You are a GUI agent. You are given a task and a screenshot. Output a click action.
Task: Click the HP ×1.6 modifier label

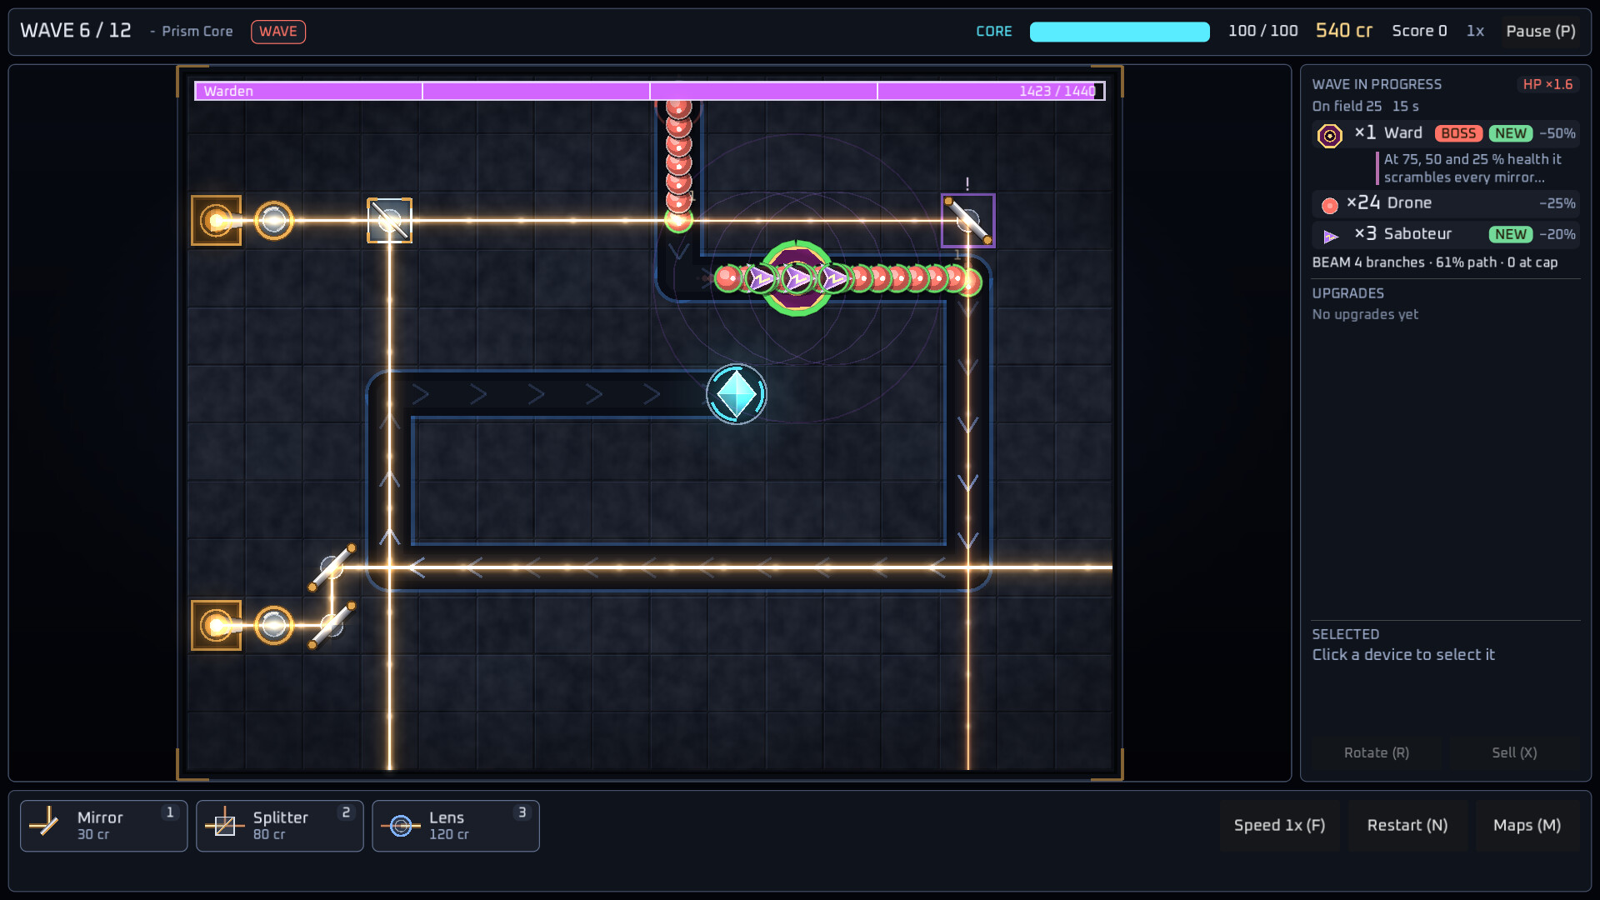tap(1547, 84)
